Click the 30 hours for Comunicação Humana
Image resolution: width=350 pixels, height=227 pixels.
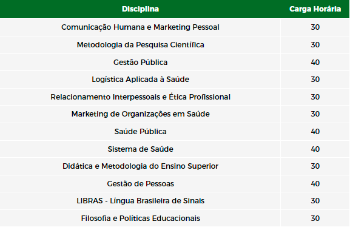pos(315,27)
